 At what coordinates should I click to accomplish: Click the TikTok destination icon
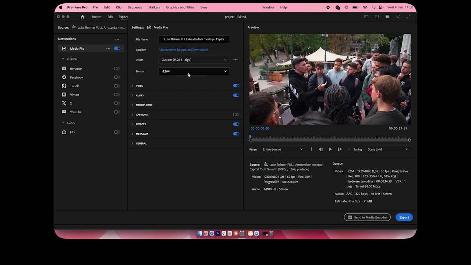[x=64, y=86]
